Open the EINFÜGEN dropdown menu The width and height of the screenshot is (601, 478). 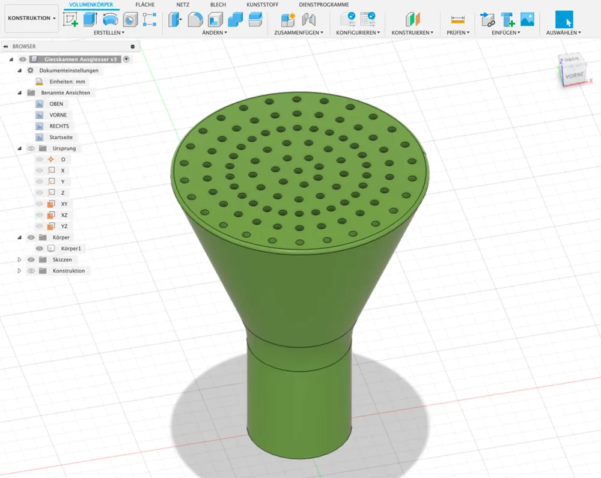tap(506, 32)
